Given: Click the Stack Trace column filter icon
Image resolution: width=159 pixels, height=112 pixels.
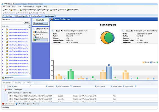Looking at the screenshot, I should tap(124, 86).
